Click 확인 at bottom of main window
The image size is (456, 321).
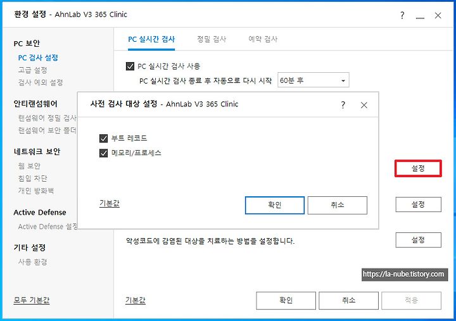[x=286, y=300]
